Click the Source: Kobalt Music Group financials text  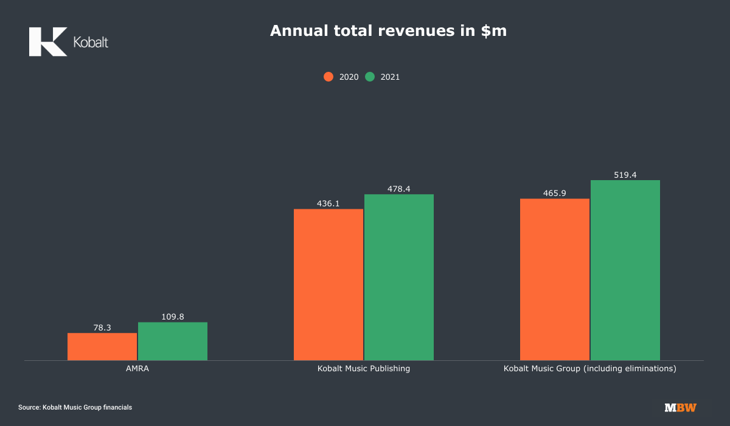[x=75, y=407]
